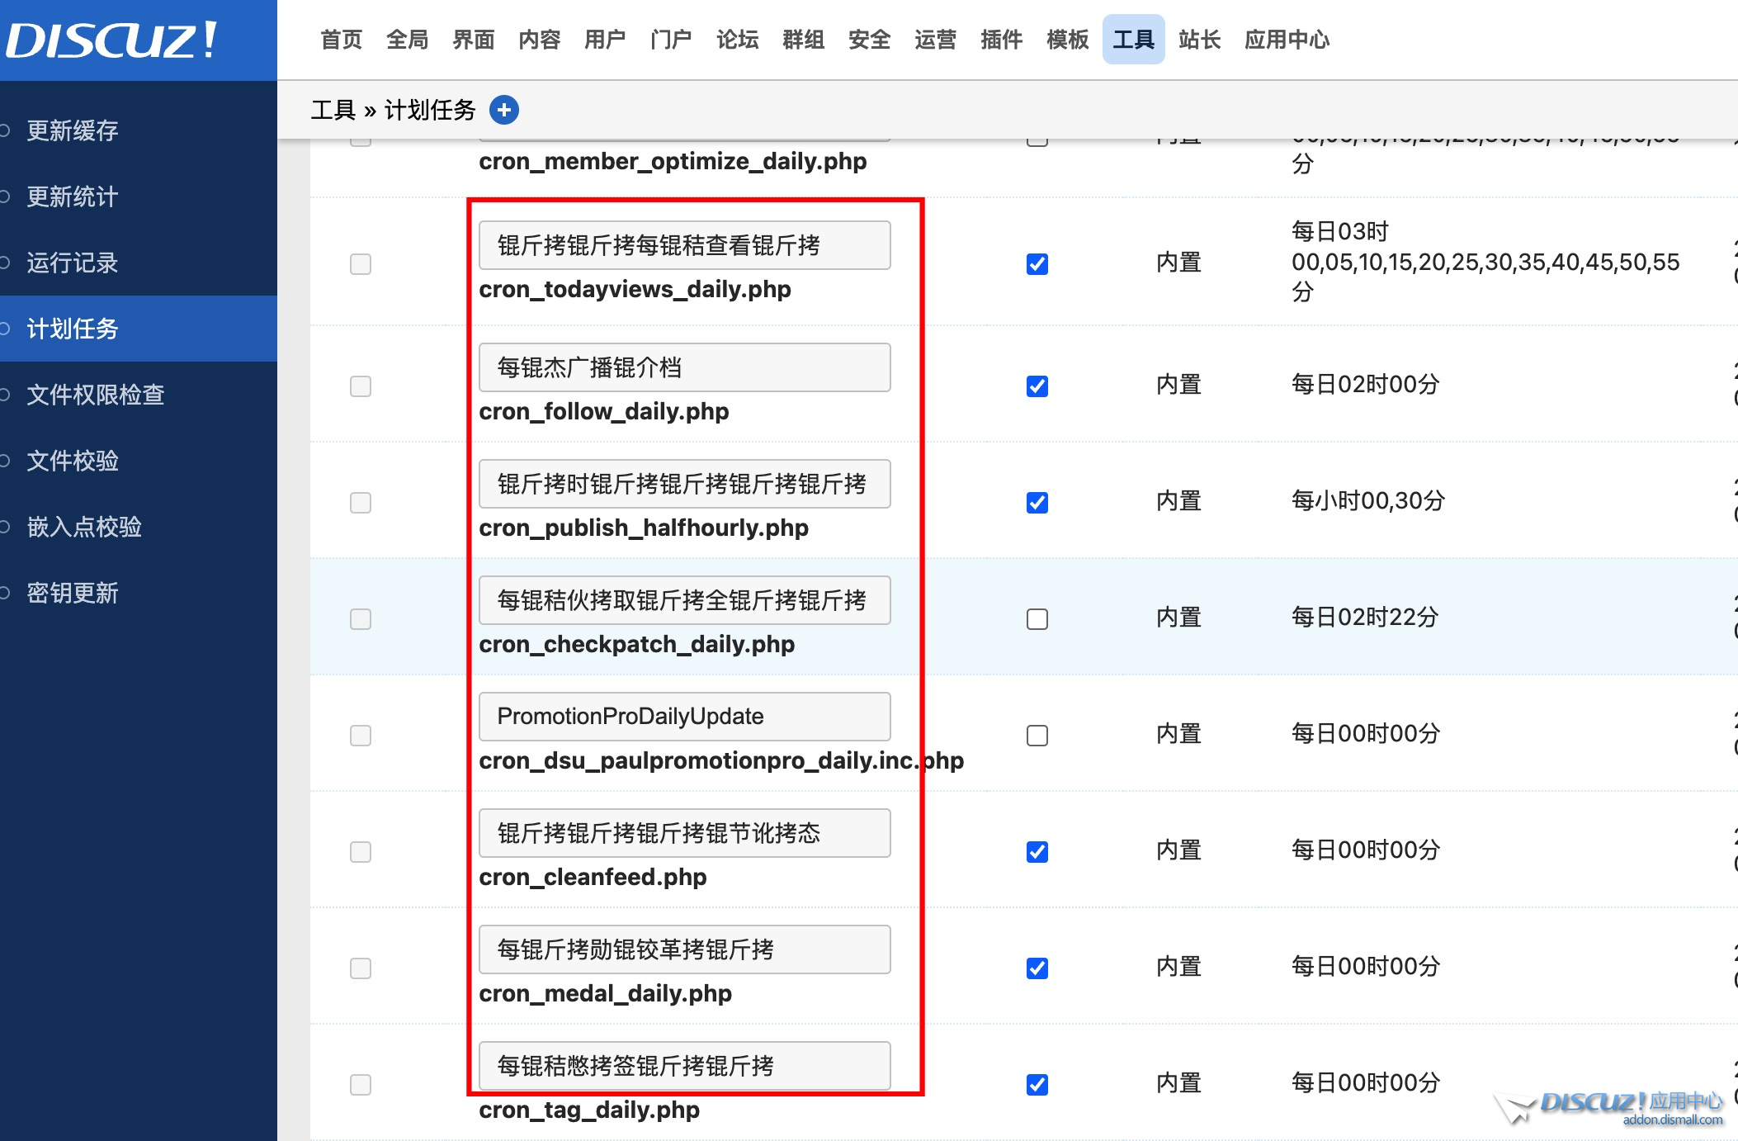Click the name field above cron_follow_daily.php

[684, 367]
